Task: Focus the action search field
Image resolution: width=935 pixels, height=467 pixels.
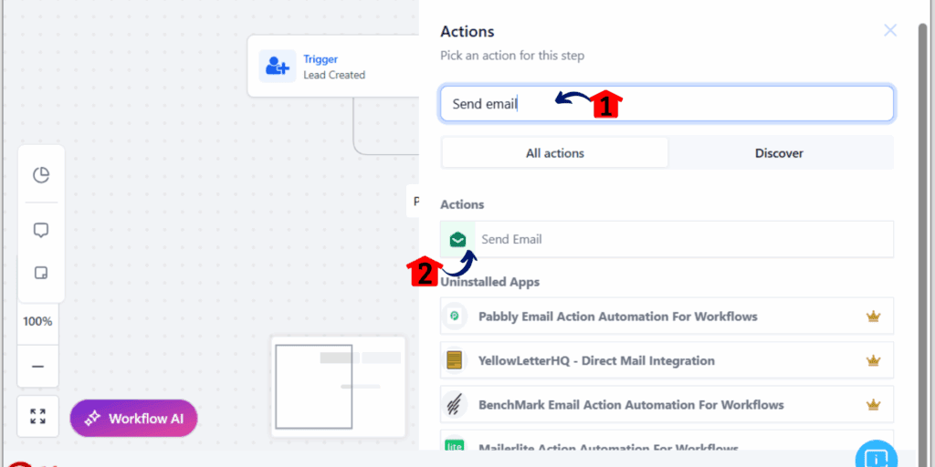Action: (x=667, y=104)
